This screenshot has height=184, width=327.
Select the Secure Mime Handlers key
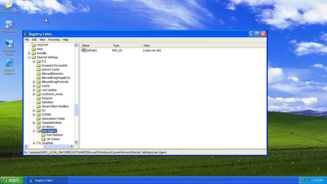[x=55, y=106]
